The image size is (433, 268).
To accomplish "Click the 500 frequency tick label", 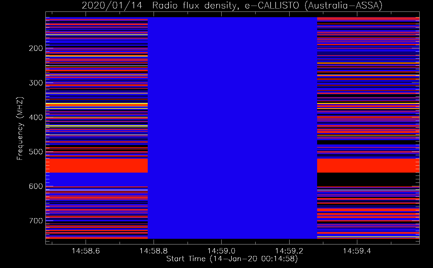I will click(x=36, y=152).
